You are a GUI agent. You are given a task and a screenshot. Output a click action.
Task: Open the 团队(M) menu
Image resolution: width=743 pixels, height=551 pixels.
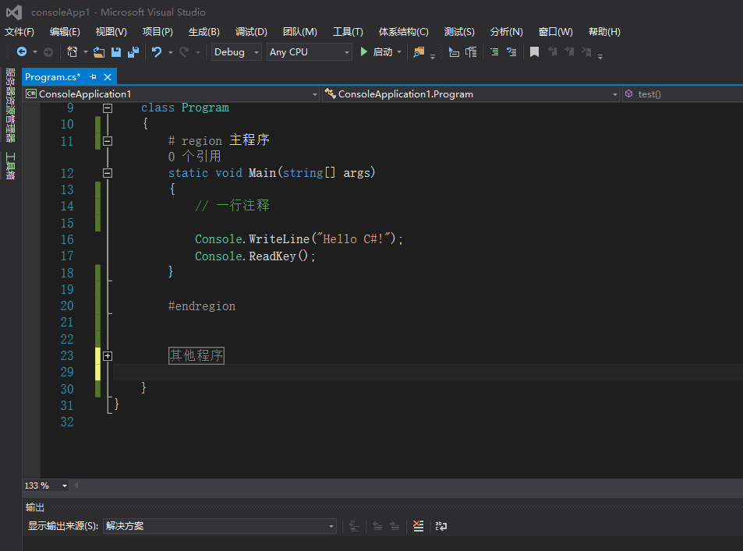299,32
